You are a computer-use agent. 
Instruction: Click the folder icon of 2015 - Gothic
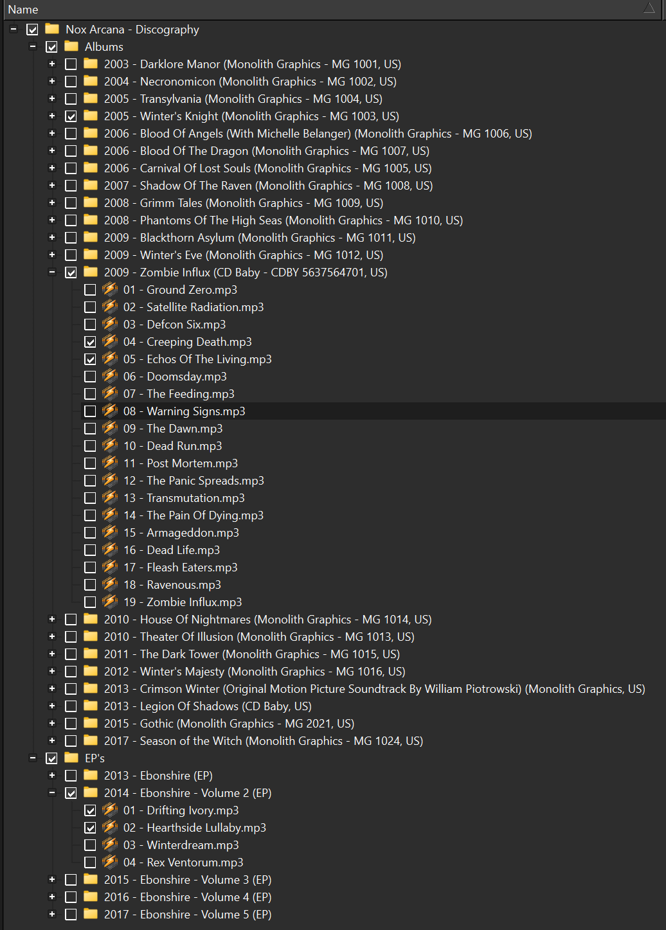point(91,723)
